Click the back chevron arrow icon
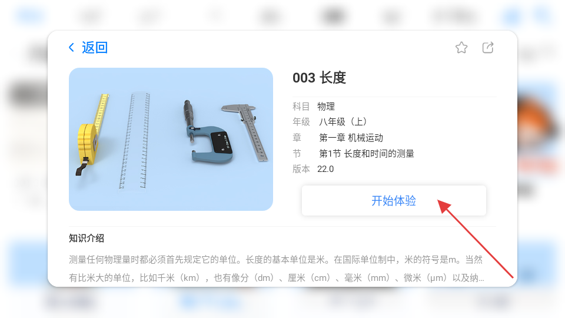565x318 pixels. pyautogui.click(x=71, y=48)
